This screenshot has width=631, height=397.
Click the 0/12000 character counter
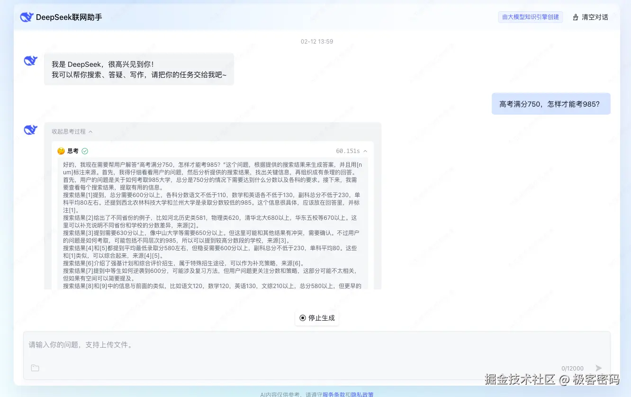[572, 368]
